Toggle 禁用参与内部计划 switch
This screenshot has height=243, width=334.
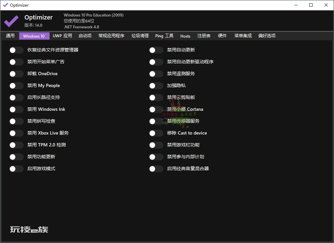pyautogui.click(x=156, y=157)
